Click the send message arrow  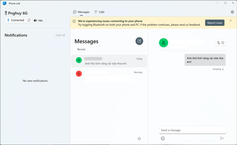tap(222, 138)
